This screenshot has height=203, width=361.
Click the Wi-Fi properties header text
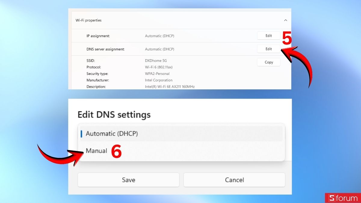point(88,20)
